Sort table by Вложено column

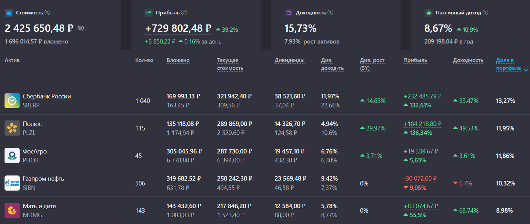point(178,60)
